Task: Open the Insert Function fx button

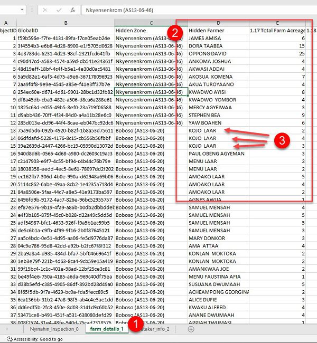Action: [73, 10]
